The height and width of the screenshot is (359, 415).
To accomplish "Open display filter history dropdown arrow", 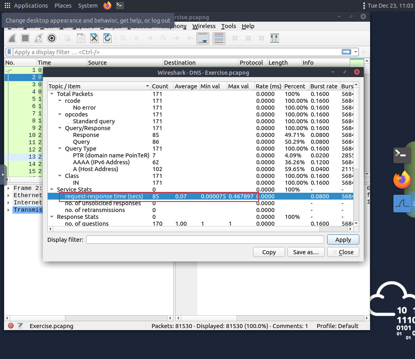I will [x=355, y=52].
